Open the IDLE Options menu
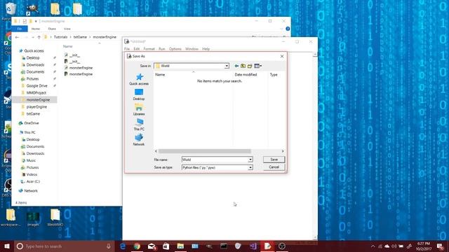This screenshot has width=449, height=252. click(175, 49)
